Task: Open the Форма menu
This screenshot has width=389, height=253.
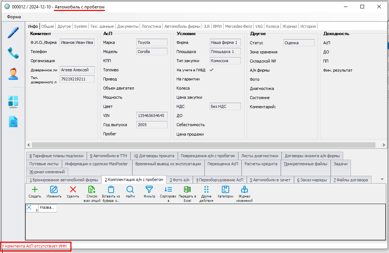Action: tap(14, 17)
